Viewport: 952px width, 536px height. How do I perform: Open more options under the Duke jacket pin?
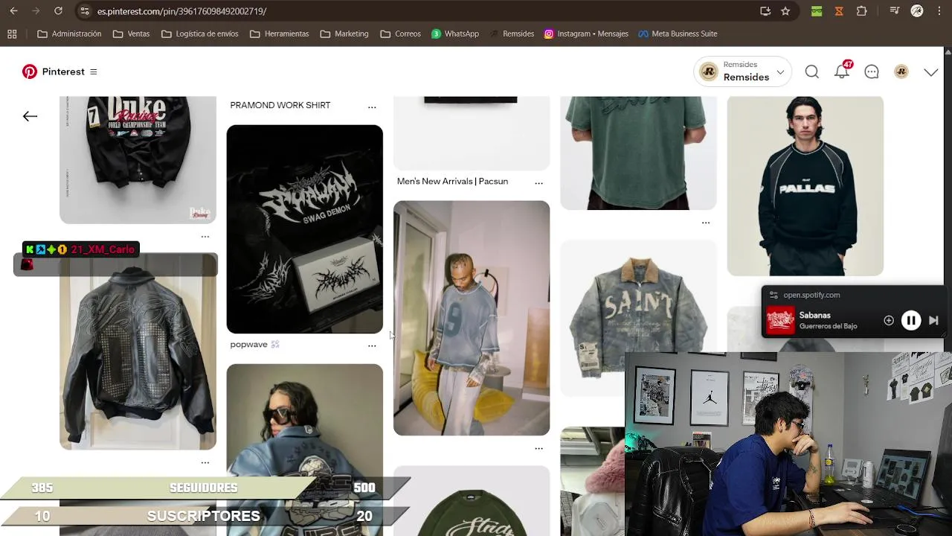pyautogui.click(x=205, y=237)
